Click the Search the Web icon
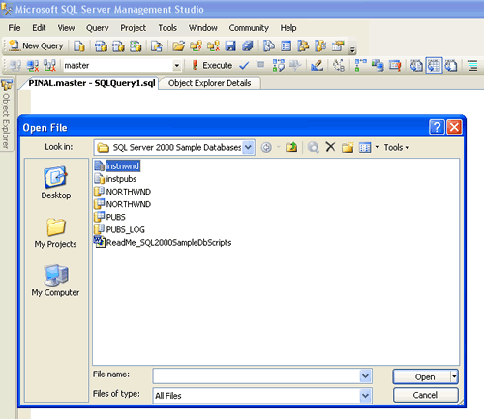The height and width of the screenshot is (419, 484). (313, 147)
